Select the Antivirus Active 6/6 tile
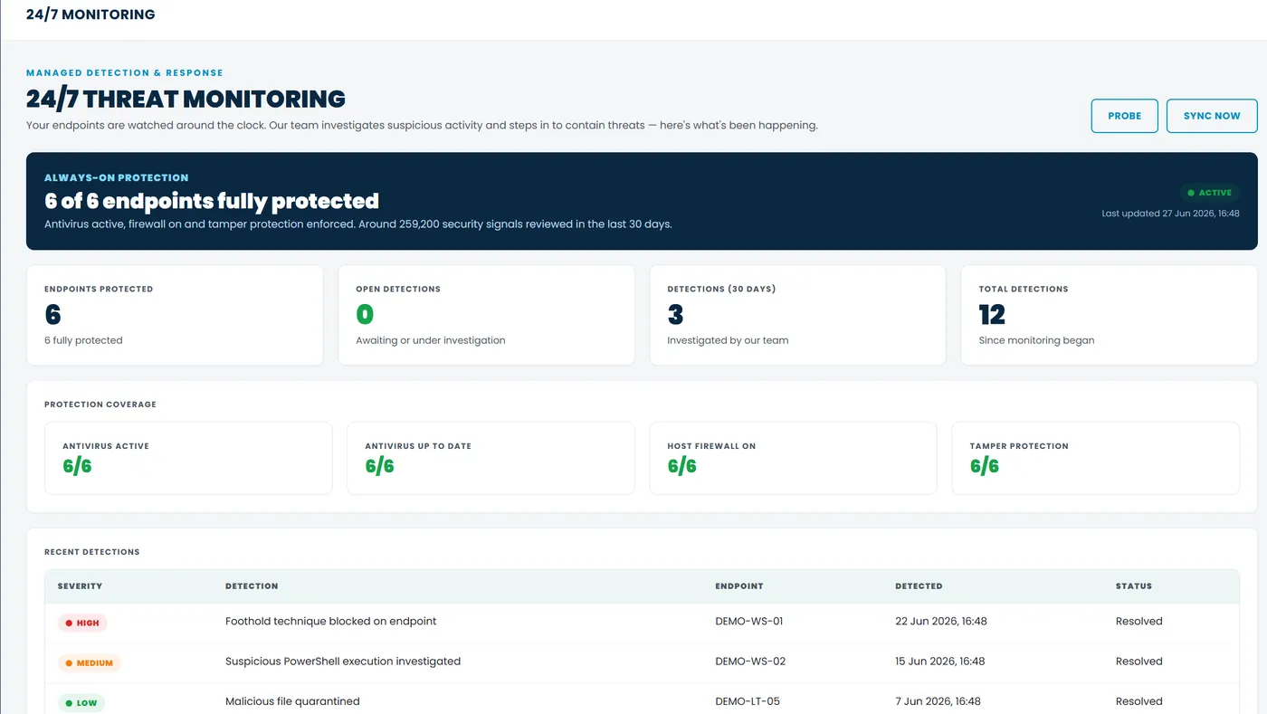1267x714 pixels. 188,458
